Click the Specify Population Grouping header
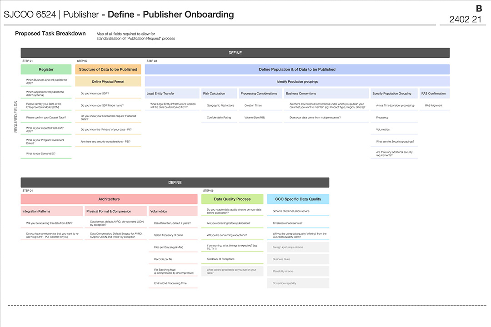 (394, 94)
